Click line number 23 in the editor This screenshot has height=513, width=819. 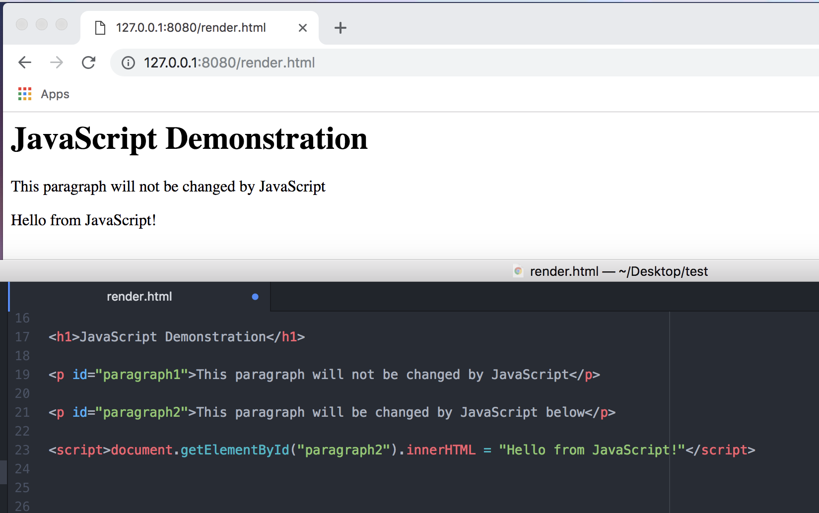(22, 449)
